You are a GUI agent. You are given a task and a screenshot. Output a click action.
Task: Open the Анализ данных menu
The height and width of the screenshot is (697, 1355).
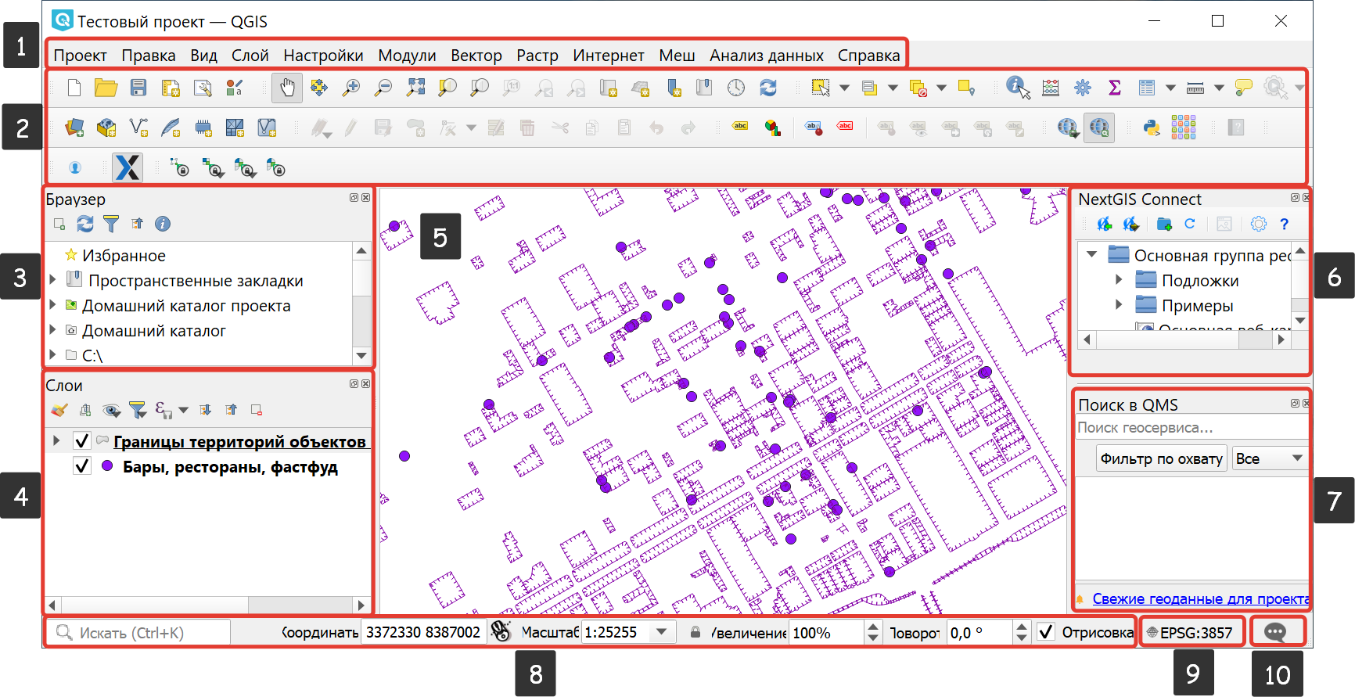(767, 56)
